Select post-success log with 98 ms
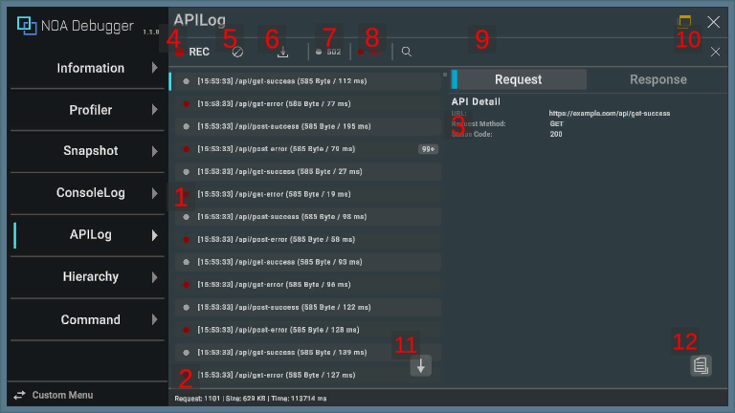 308,217
